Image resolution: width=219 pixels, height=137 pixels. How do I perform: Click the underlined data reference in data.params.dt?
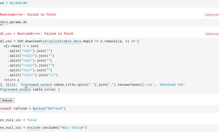tap(4, 22)
